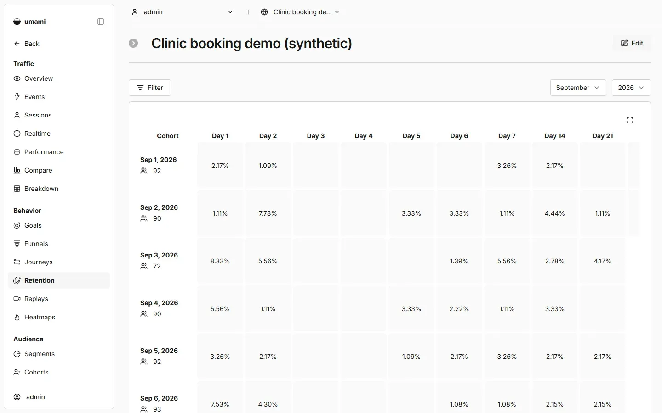Open the 2026 year dropdown
662x413 pixels.
[631, 88]
